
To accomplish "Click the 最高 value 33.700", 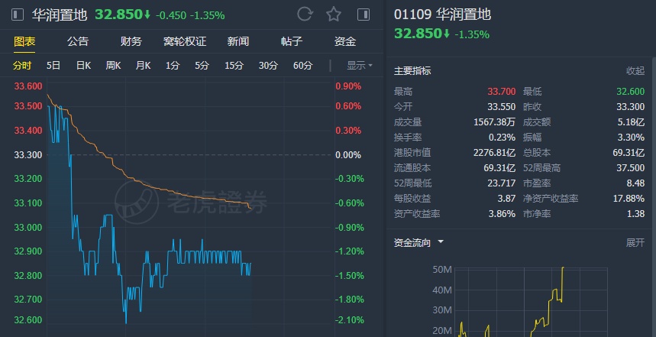I will pyautogui.click(x=501, y=92).
